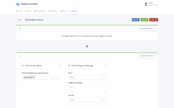This screenshot has height=108, width=174.
Task: Open the User select dropdown
Action: 87,77
